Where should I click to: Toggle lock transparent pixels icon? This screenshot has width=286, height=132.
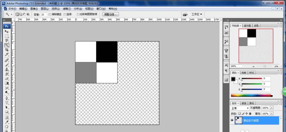pyautogui.click(x=239, y=114)
